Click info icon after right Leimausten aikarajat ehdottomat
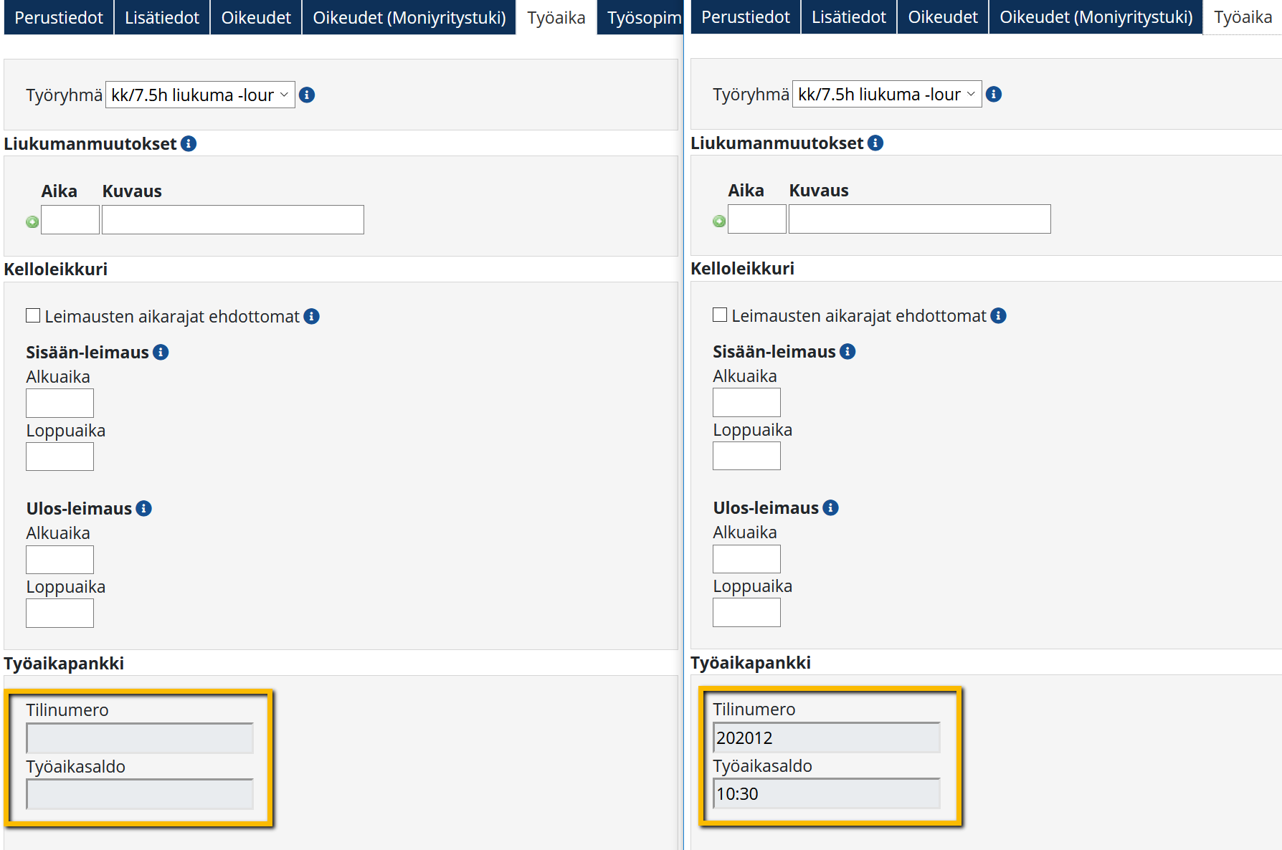1282x850 pixels. click(x=999, y=315)
